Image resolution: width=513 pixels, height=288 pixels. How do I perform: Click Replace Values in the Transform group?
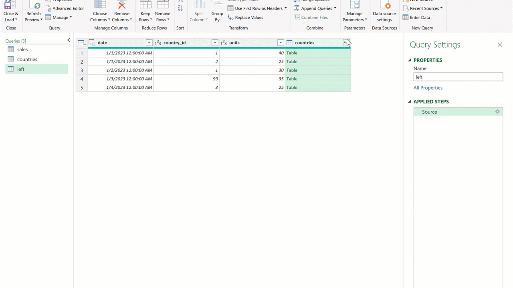coord(245,18)
